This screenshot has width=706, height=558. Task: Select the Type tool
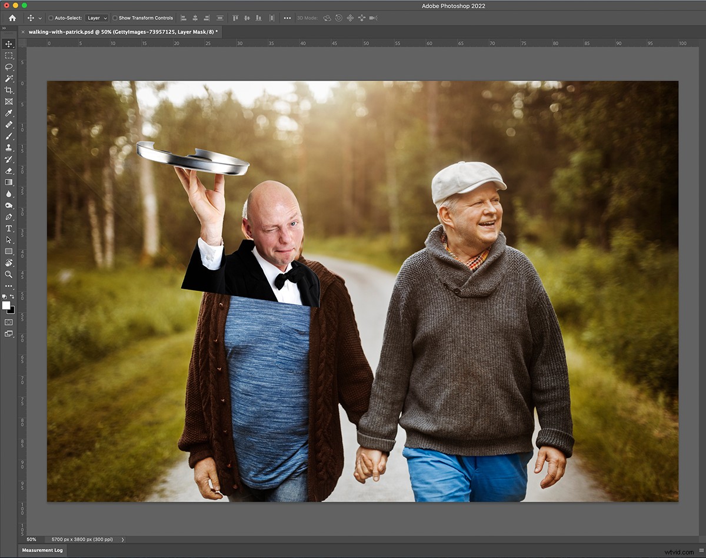[8, 228]
